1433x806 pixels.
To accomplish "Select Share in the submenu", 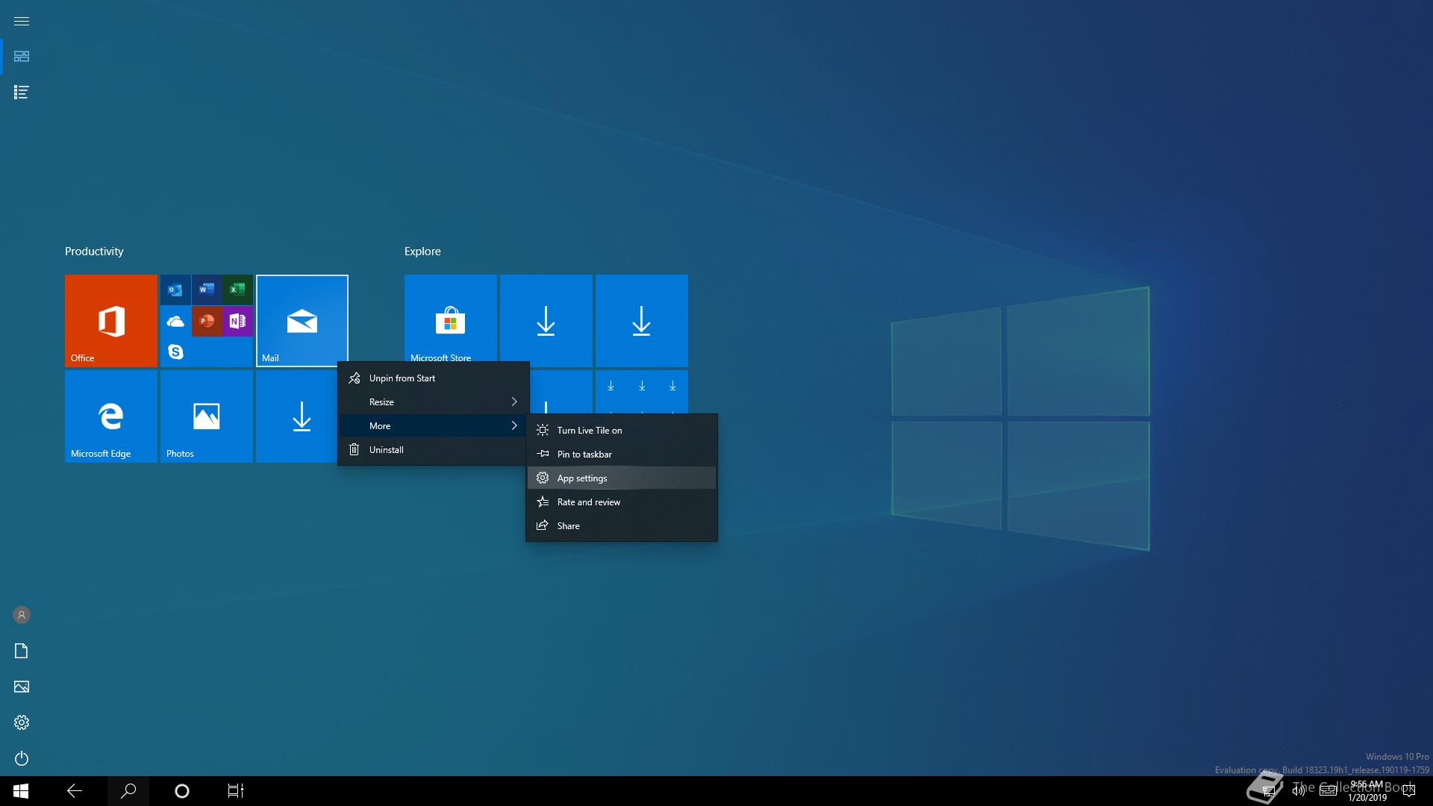I will pyautogui.click(x=622, y=526).
